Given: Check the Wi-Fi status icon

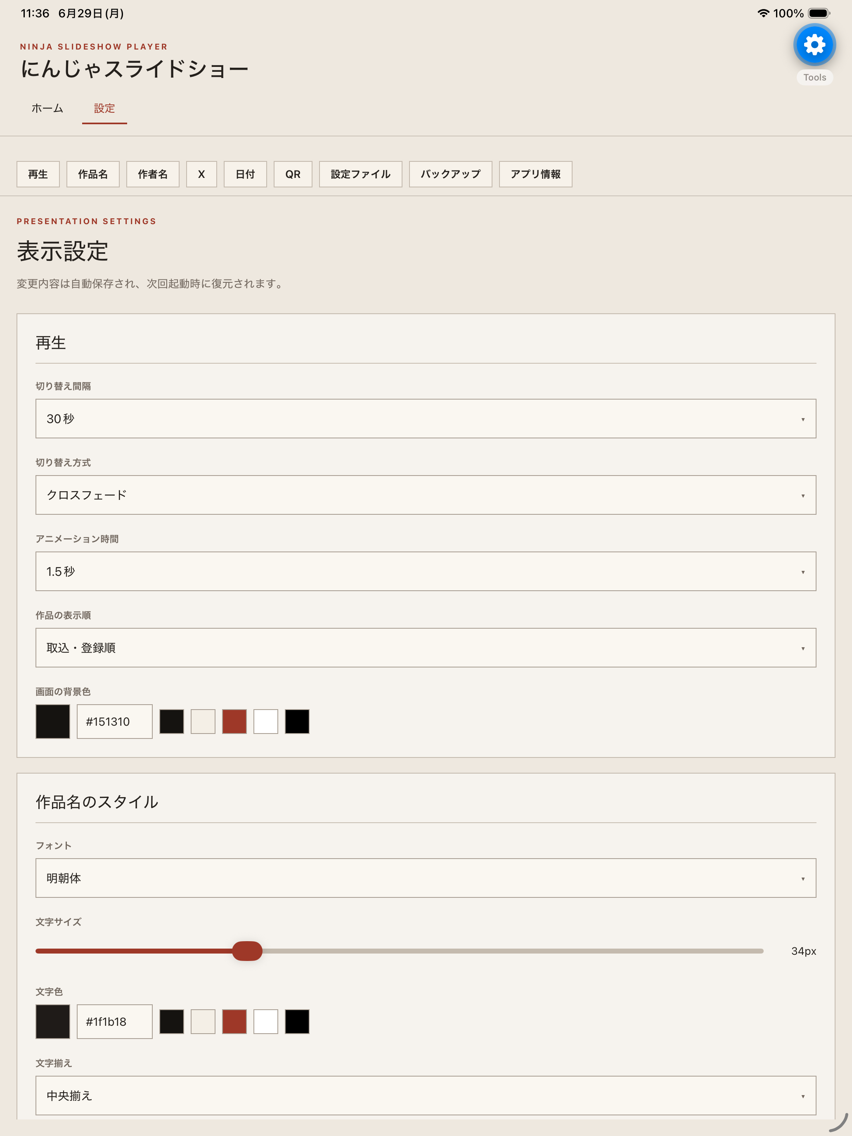Looking at the screenshot, I should 763,13.
